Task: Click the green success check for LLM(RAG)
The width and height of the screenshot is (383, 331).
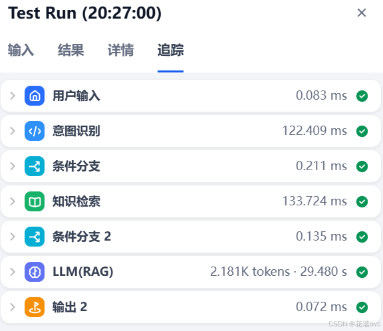Action: (362, 272)
